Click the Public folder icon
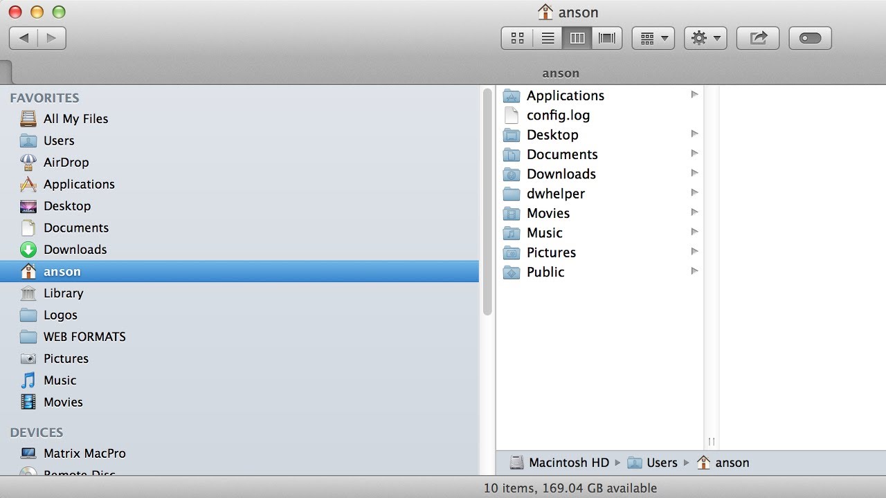This screenshot has height=498, width=886. pos(512,272)
